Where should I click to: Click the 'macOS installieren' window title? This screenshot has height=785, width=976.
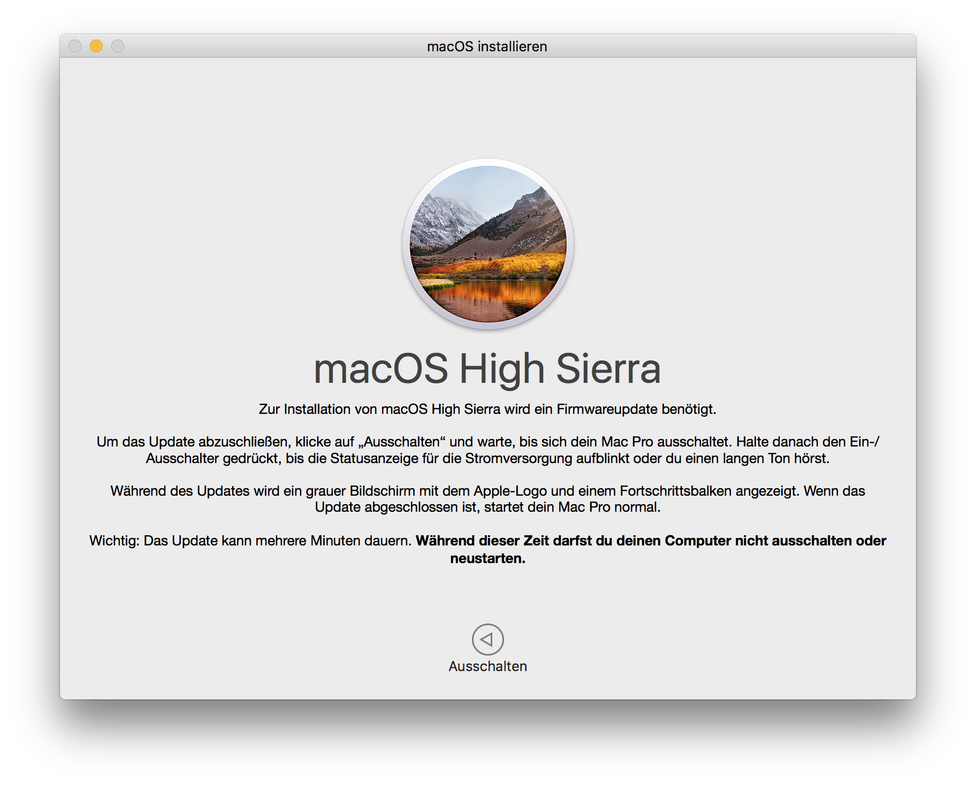(487, 47)
